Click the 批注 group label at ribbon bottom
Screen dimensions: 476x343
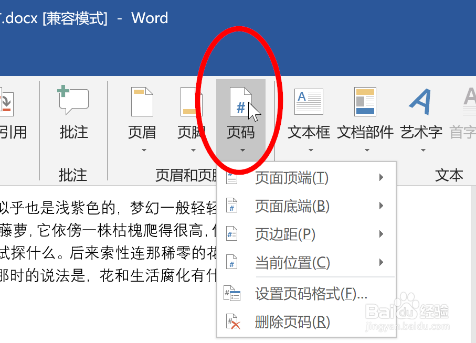73,175
